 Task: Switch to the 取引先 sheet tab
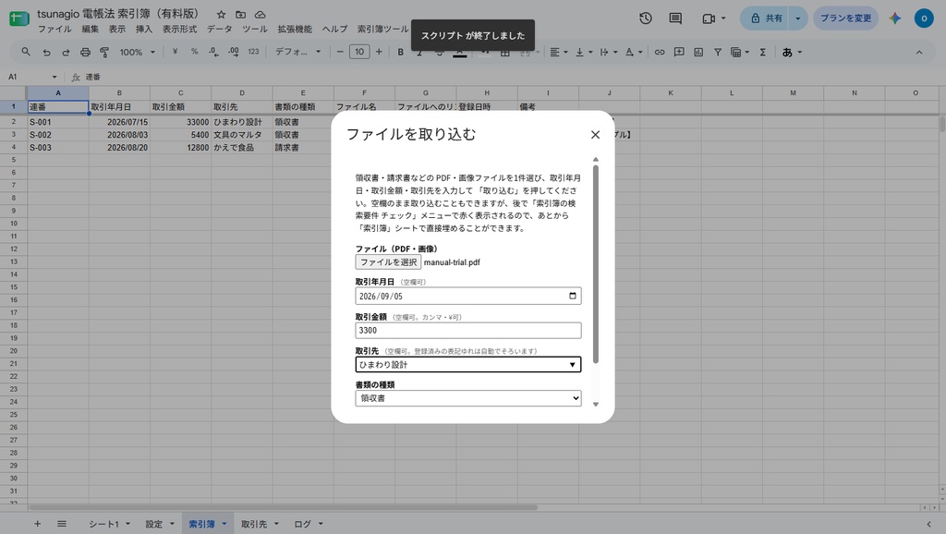pyautogui.click(x=254, y=524)
